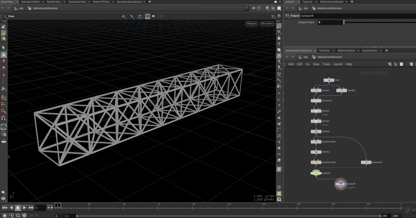The width and height of the screenshot is (416, 218).
Task: Select the group1 node
Action: tap(316, 111)
